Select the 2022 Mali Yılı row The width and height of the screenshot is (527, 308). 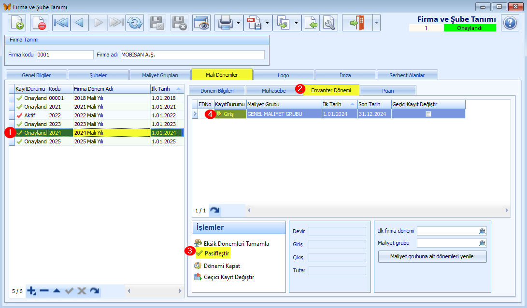coord(97,115)
